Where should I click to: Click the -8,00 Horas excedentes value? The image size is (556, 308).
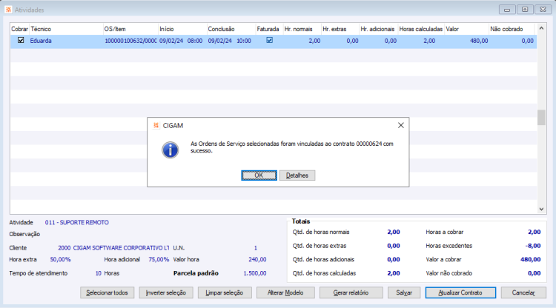533,246
